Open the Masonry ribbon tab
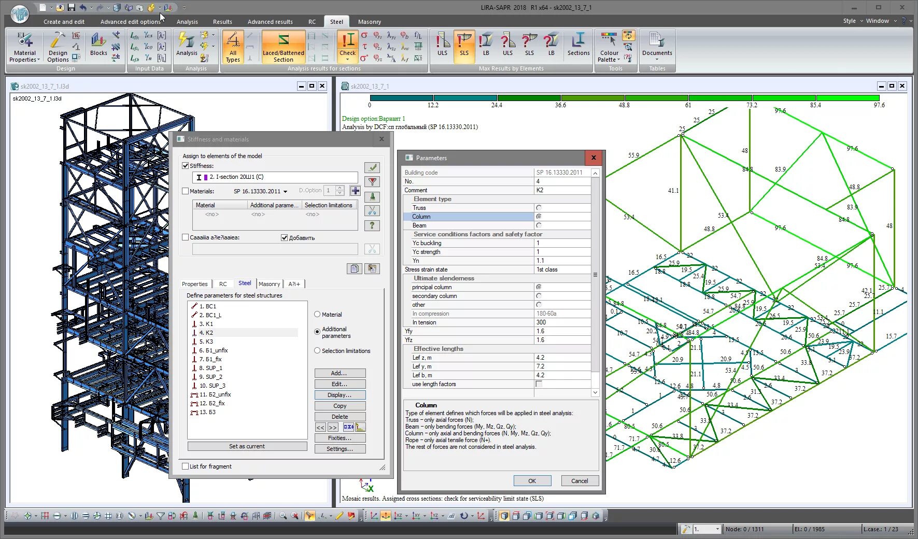The height and width of the screenshot is (539, 918). click(369, 22)
